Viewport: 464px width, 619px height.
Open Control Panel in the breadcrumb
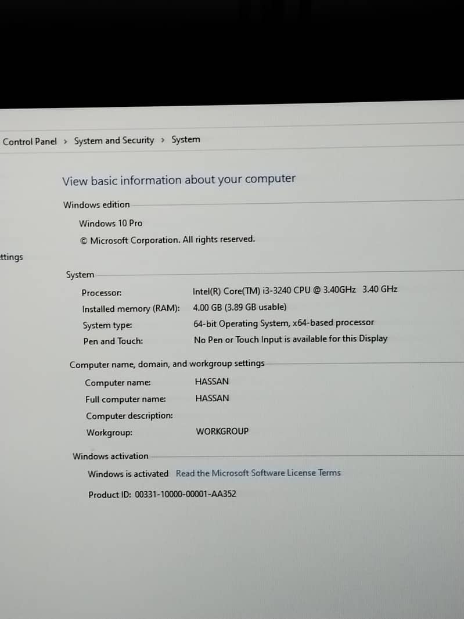point(30,141)
